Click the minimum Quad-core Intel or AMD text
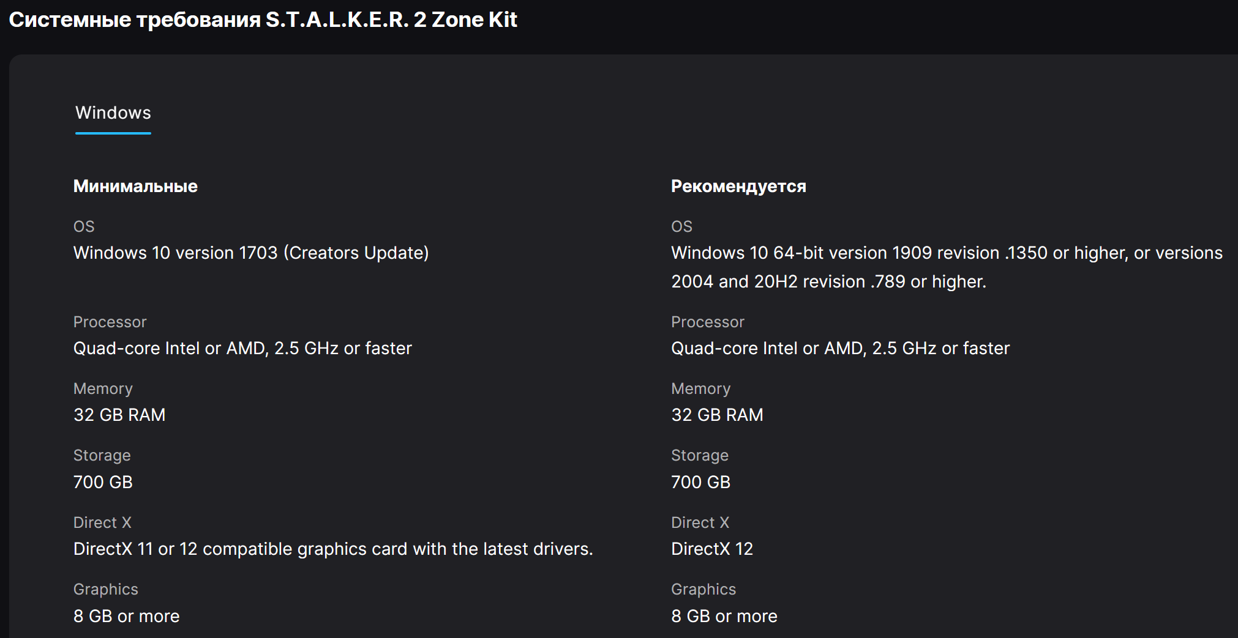Screen dimensions: 1238x638 coord(242,348)
